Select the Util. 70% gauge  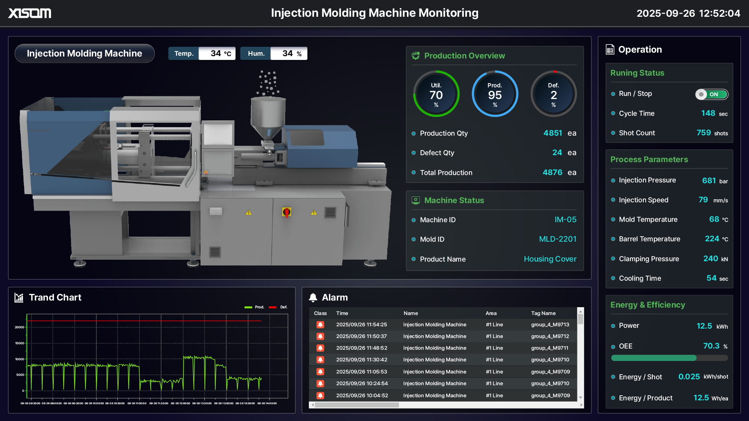pyautogui.click(x=436, y=94)
